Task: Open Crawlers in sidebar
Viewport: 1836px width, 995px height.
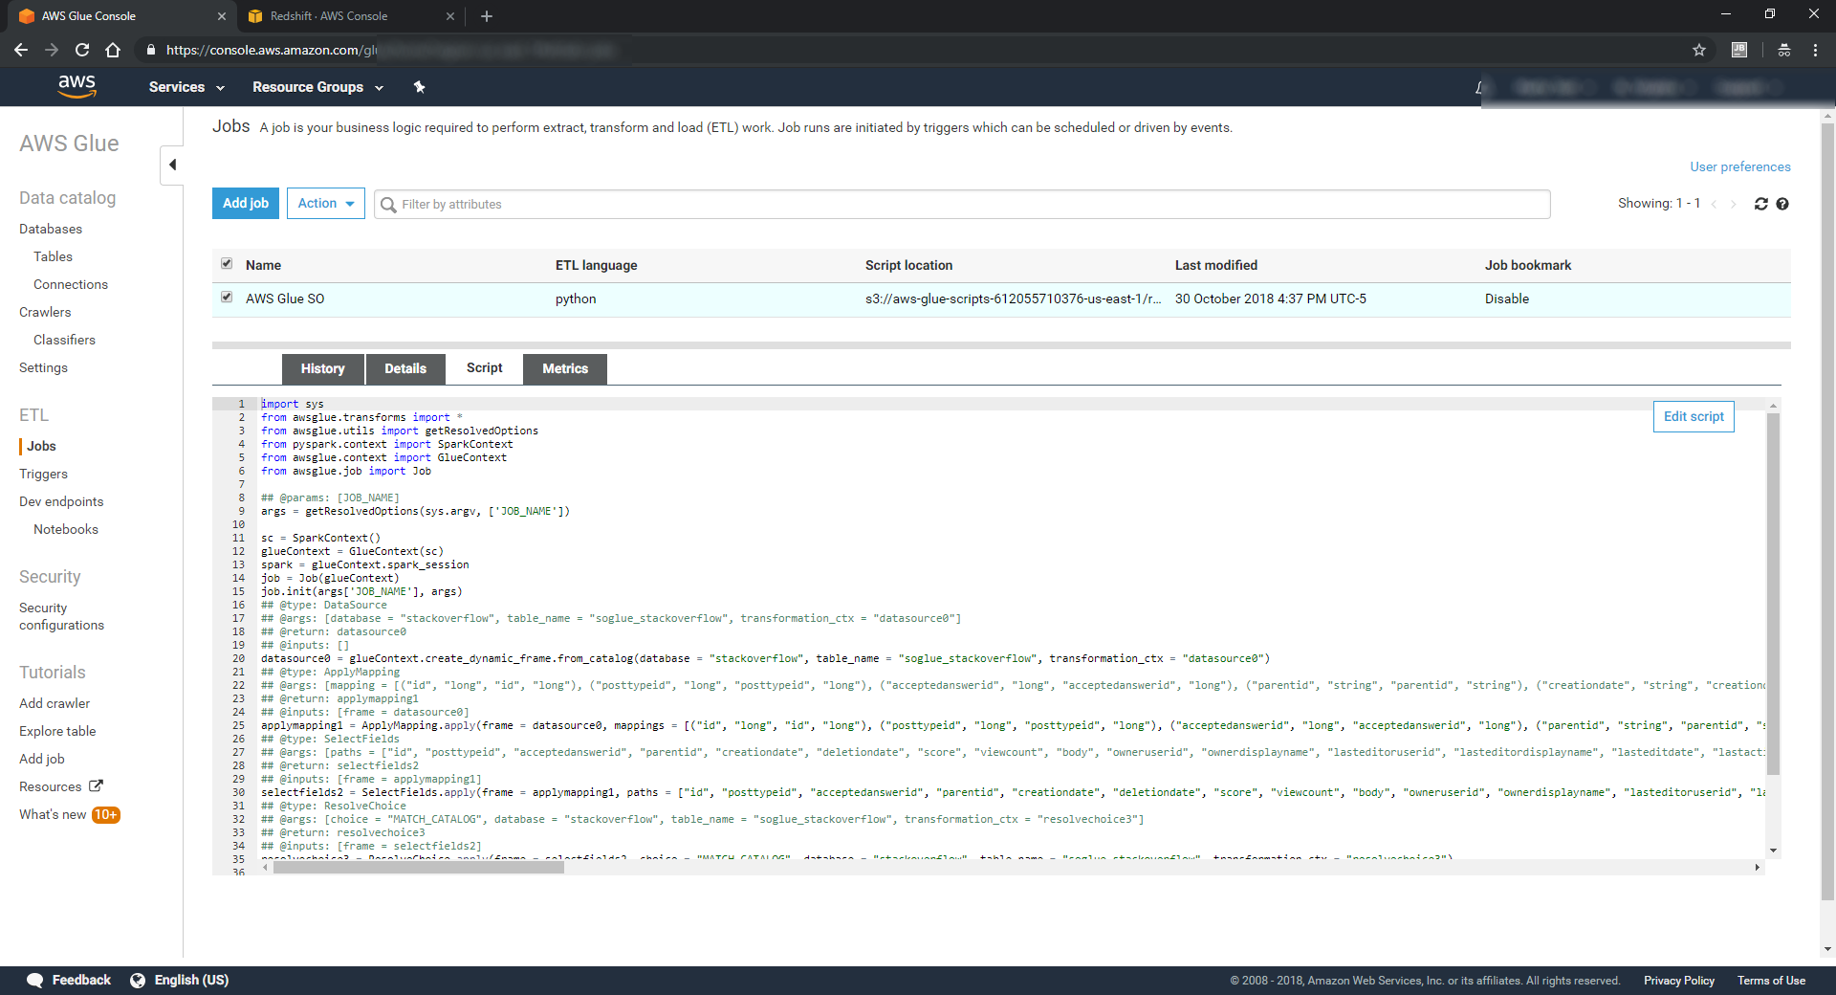Action: coord(45,312)
